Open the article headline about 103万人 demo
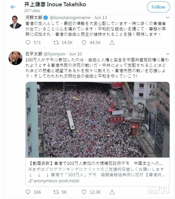The image size is (175, 199). [96, 163]
